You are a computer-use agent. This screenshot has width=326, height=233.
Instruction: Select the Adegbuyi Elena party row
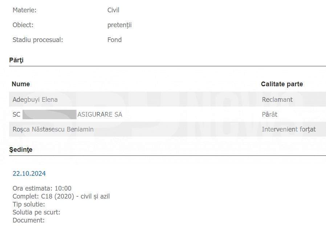click(167, 99)
